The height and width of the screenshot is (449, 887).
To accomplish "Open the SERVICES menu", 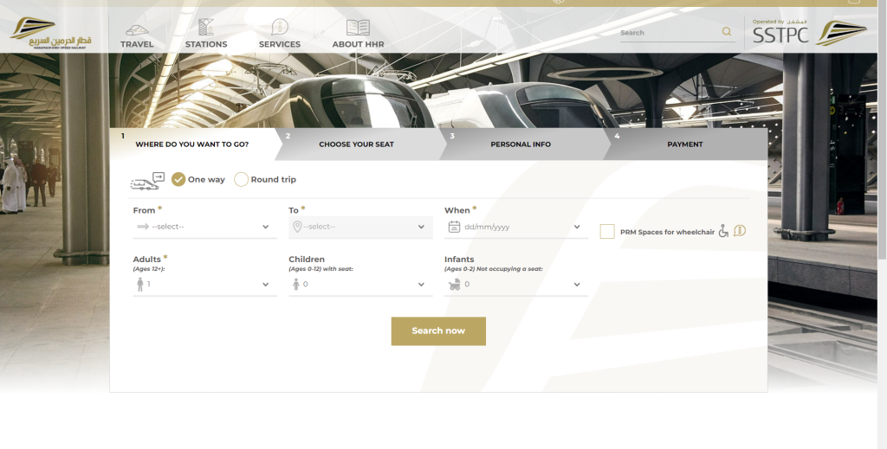I will tap(280, 44).
